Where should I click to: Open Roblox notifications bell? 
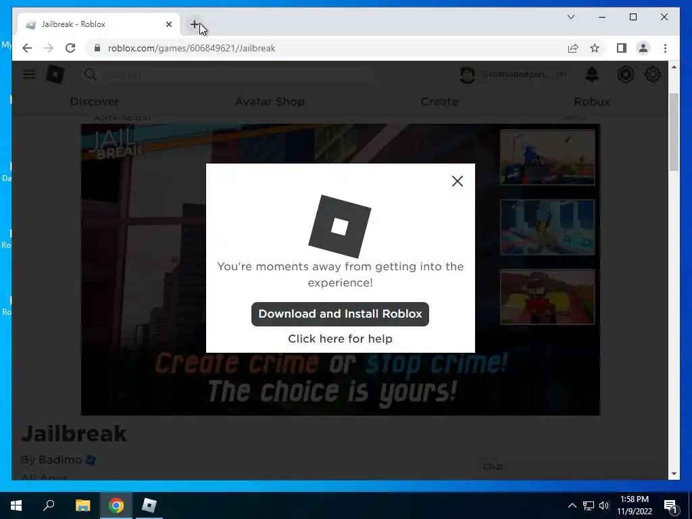tap(592, 74)
